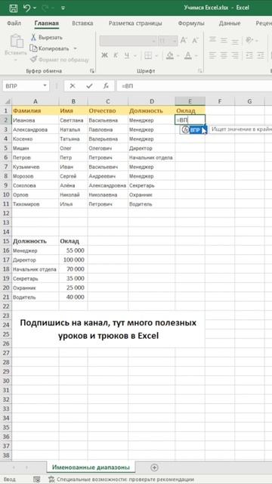
Task: Open the Шрифт group dialog launcher
Action: [200, 71]
